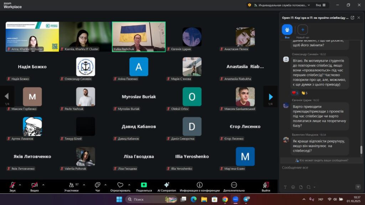This screenshot has height=205, width=365.
Task: Start a Новый чат with plus button
Action: click(x=303, y=30)
